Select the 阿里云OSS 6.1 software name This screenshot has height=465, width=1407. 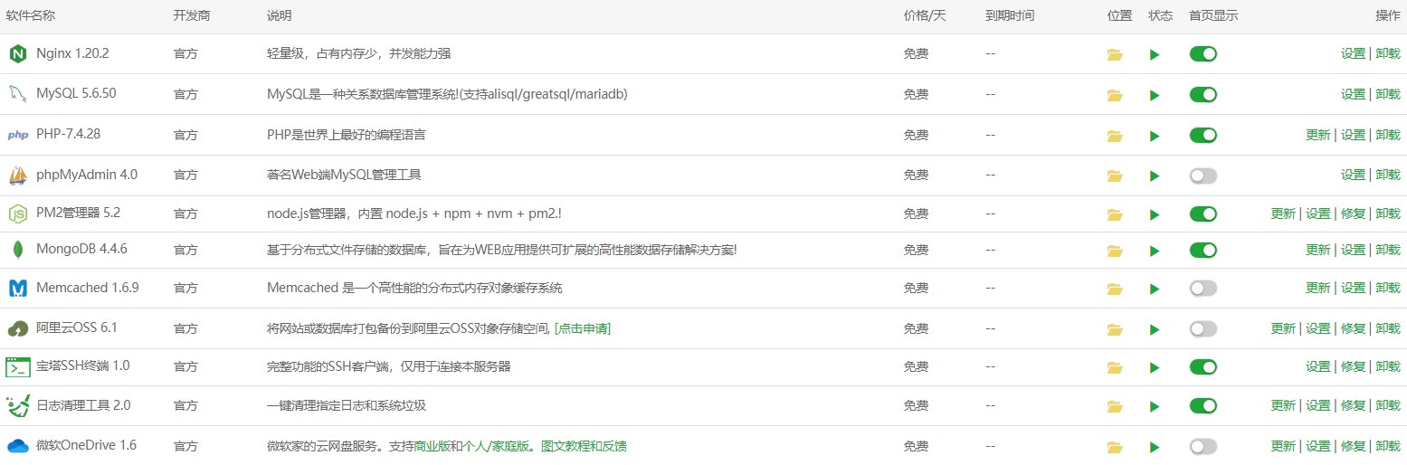[77, 327]
